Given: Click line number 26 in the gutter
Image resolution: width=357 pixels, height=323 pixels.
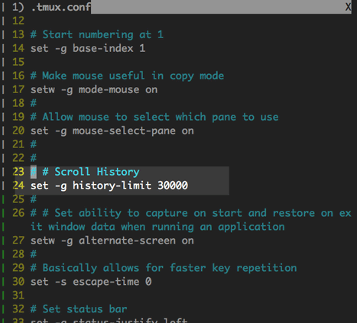Looking at the screenshot, I should click(18, 213).
